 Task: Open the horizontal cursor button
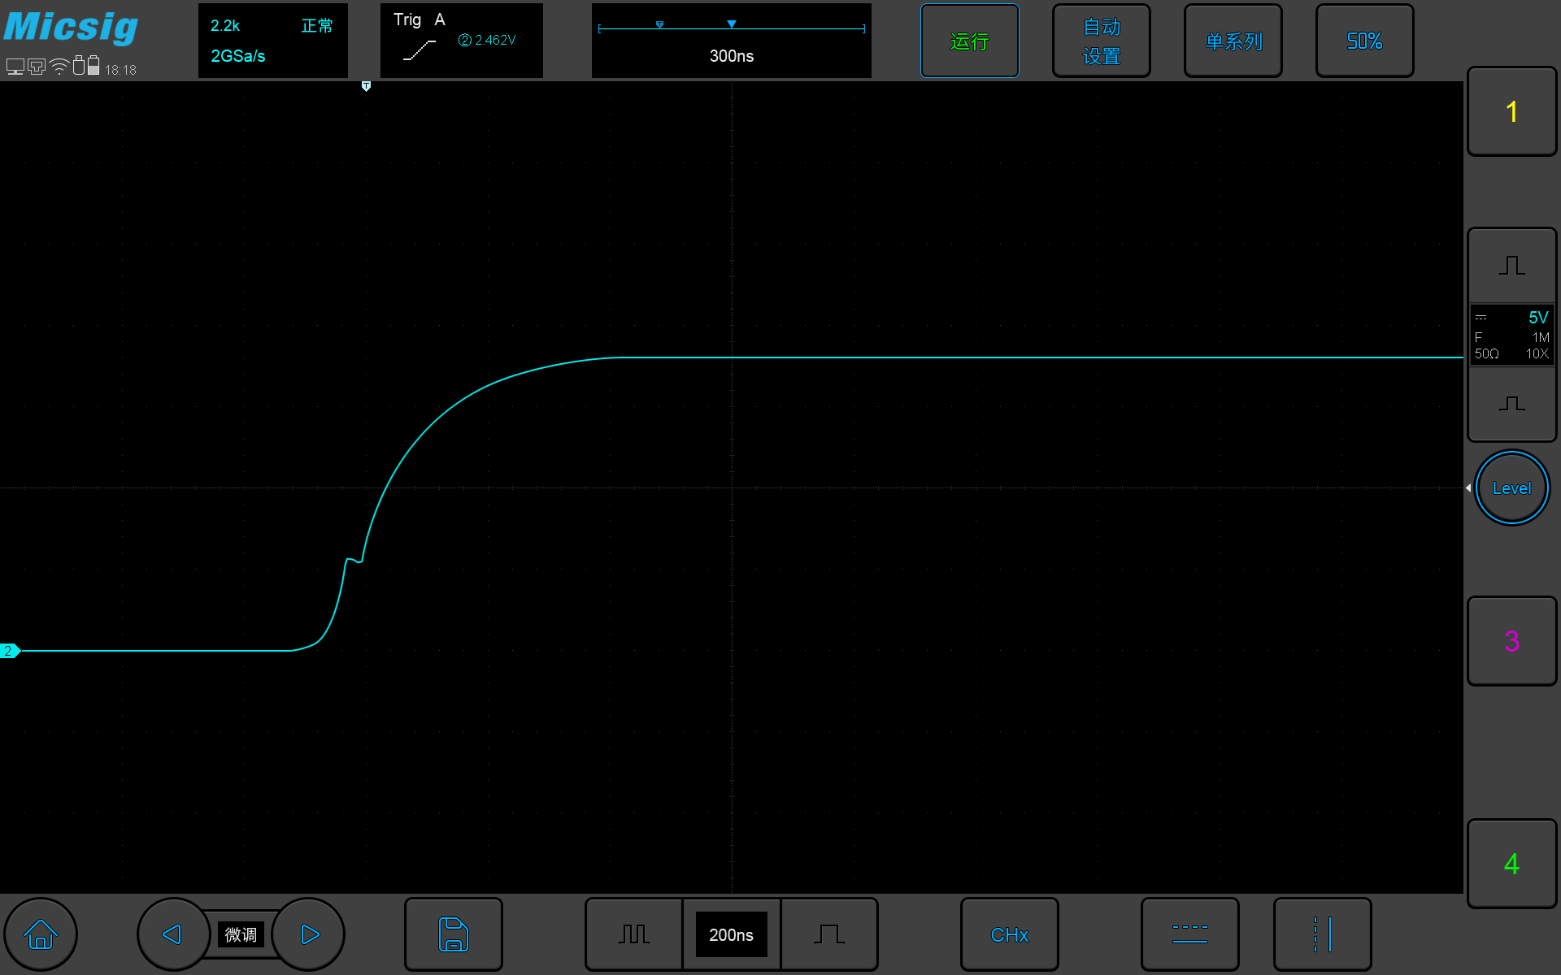pyautogui.click(x=1190, y=934)
